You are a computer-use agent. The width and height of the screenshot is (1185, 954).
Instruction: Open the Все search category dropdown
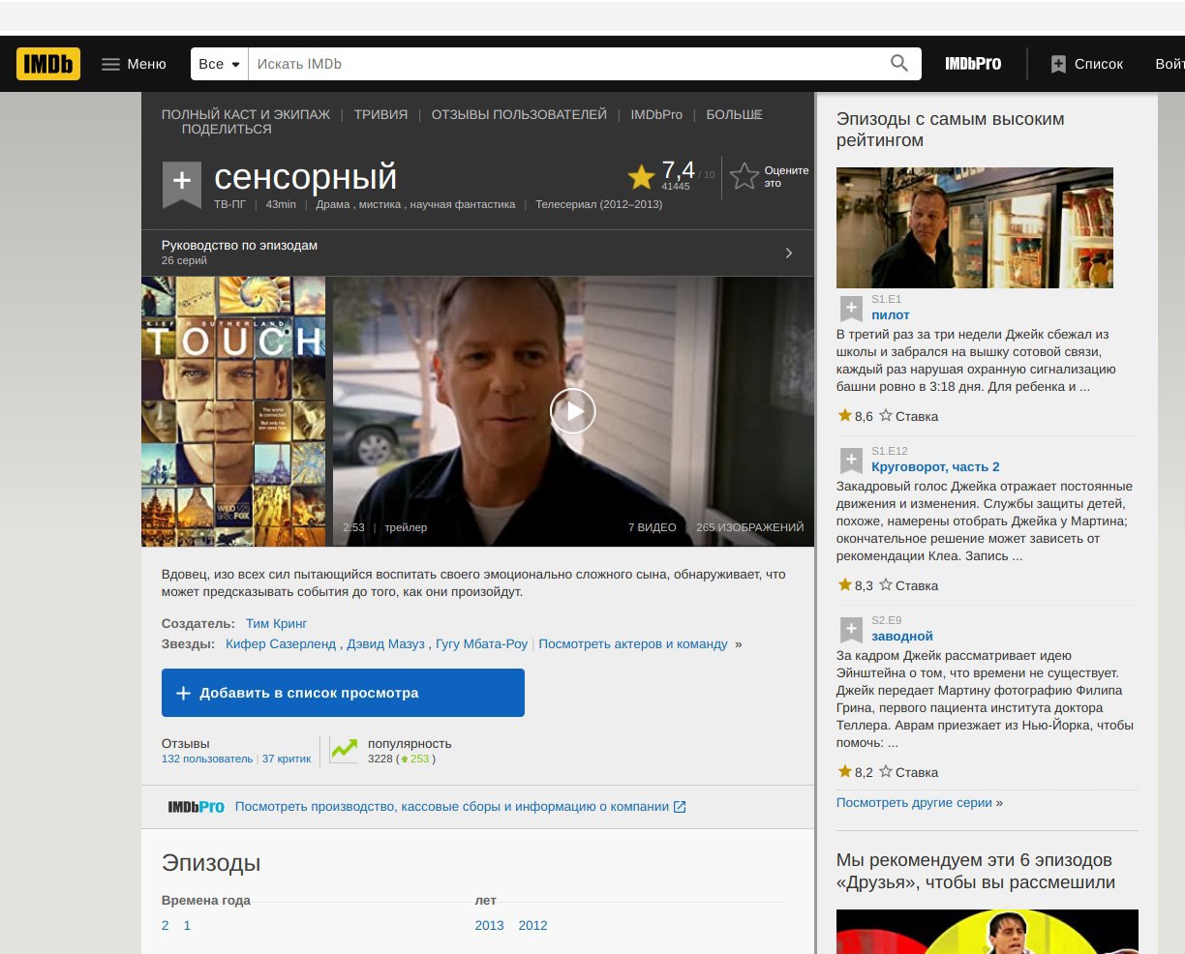tap(220, 64)
